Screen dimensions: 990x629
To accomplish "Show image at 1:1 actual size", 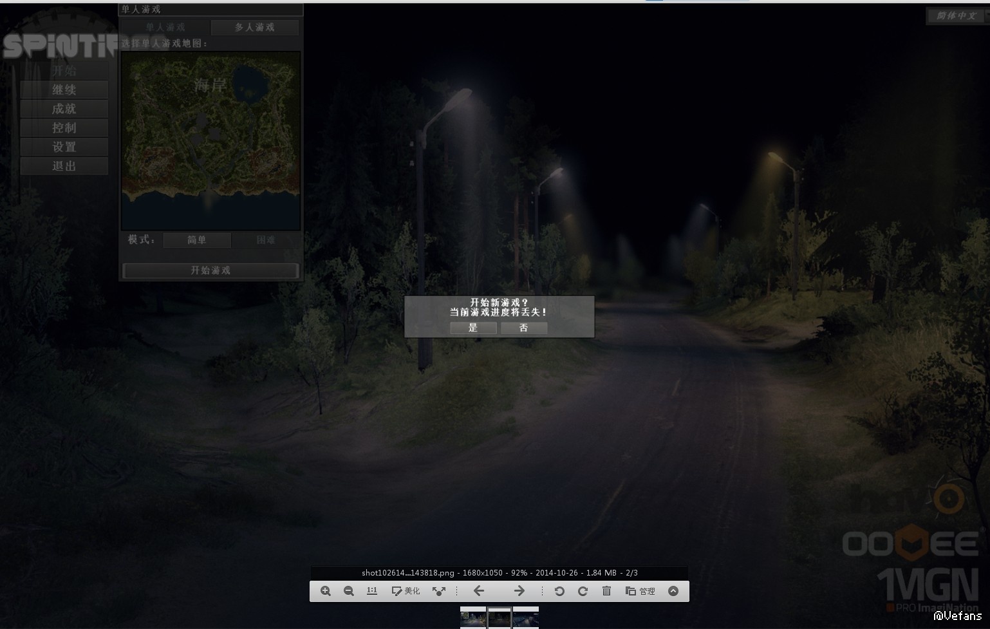I will pyautogui.click(x=372, y=591).
